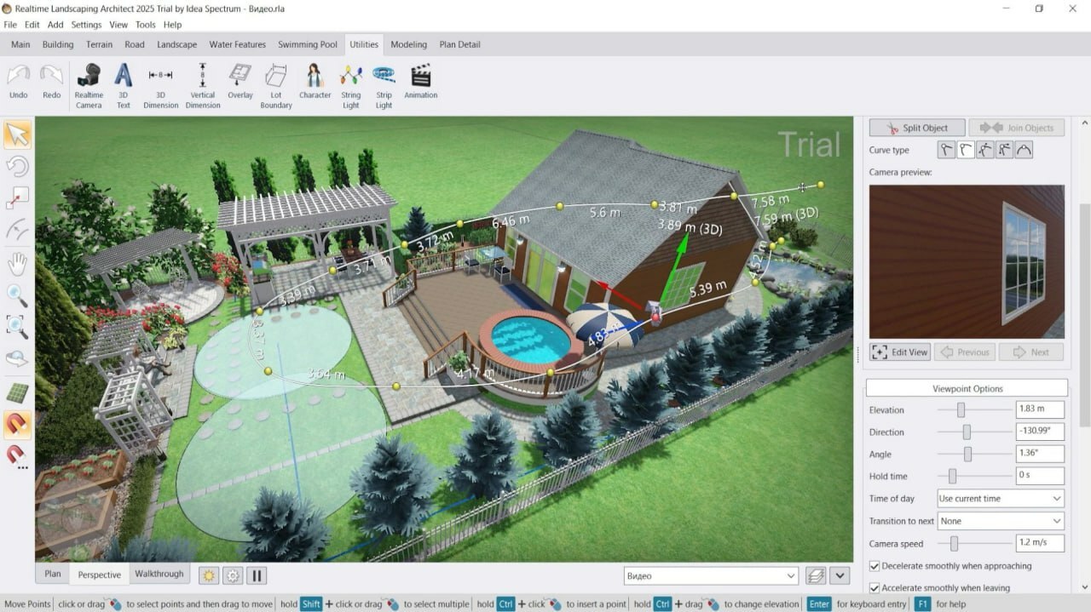This screenshot has height=612, width=1091.
Task: Click the Split Object button
Action: pos(917,128)
